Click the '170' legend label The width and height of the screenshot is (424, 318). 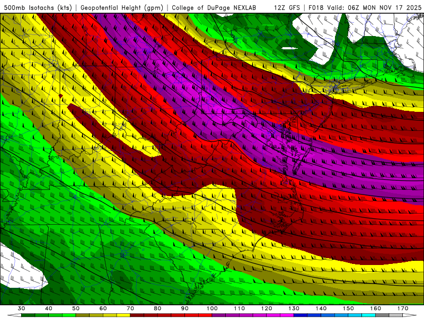pos(403,308)
